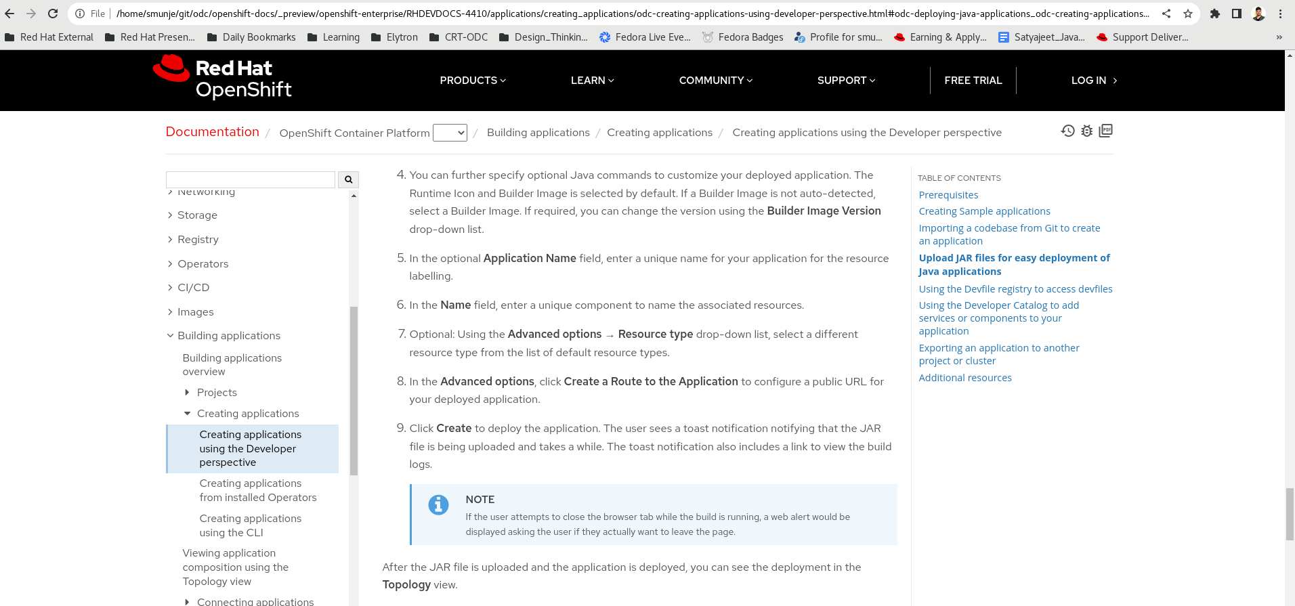Image resolution: width=1295 pixels, height=606 pixels.
Task: Select Creating applications using the Developer perspective
Action: (x=252, y=448)
